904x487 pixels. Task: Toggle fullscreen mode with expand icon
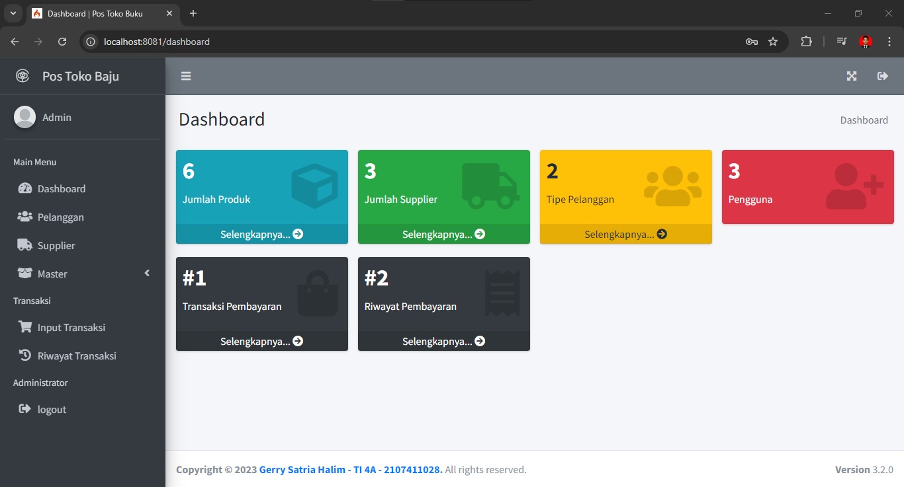pyautogui.click(x=852, y=76)
